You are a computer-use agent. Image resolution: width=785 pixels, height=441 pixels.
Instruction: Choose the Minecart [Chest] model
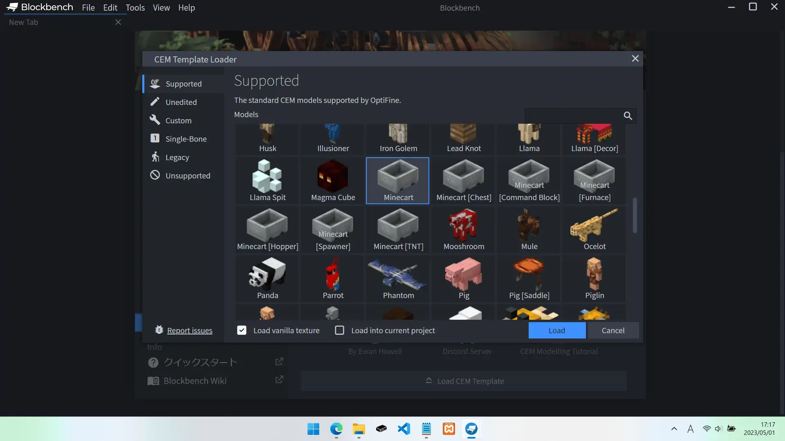pyautogui.click(x=464, y=180)
